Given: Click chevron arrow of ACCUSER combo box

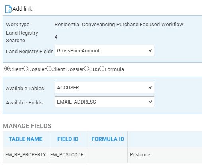Looking at the screenshot, I should (x=150, y=87).
